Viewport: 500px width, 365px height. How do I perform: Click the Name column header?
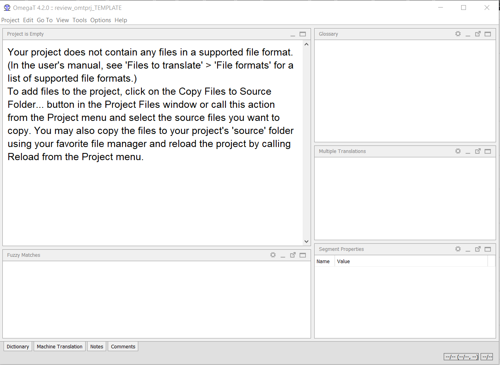click(324, 261)
